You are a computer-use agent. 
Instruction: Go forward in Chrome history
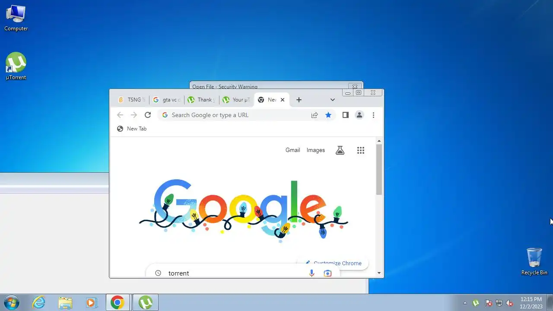point(134,115)
